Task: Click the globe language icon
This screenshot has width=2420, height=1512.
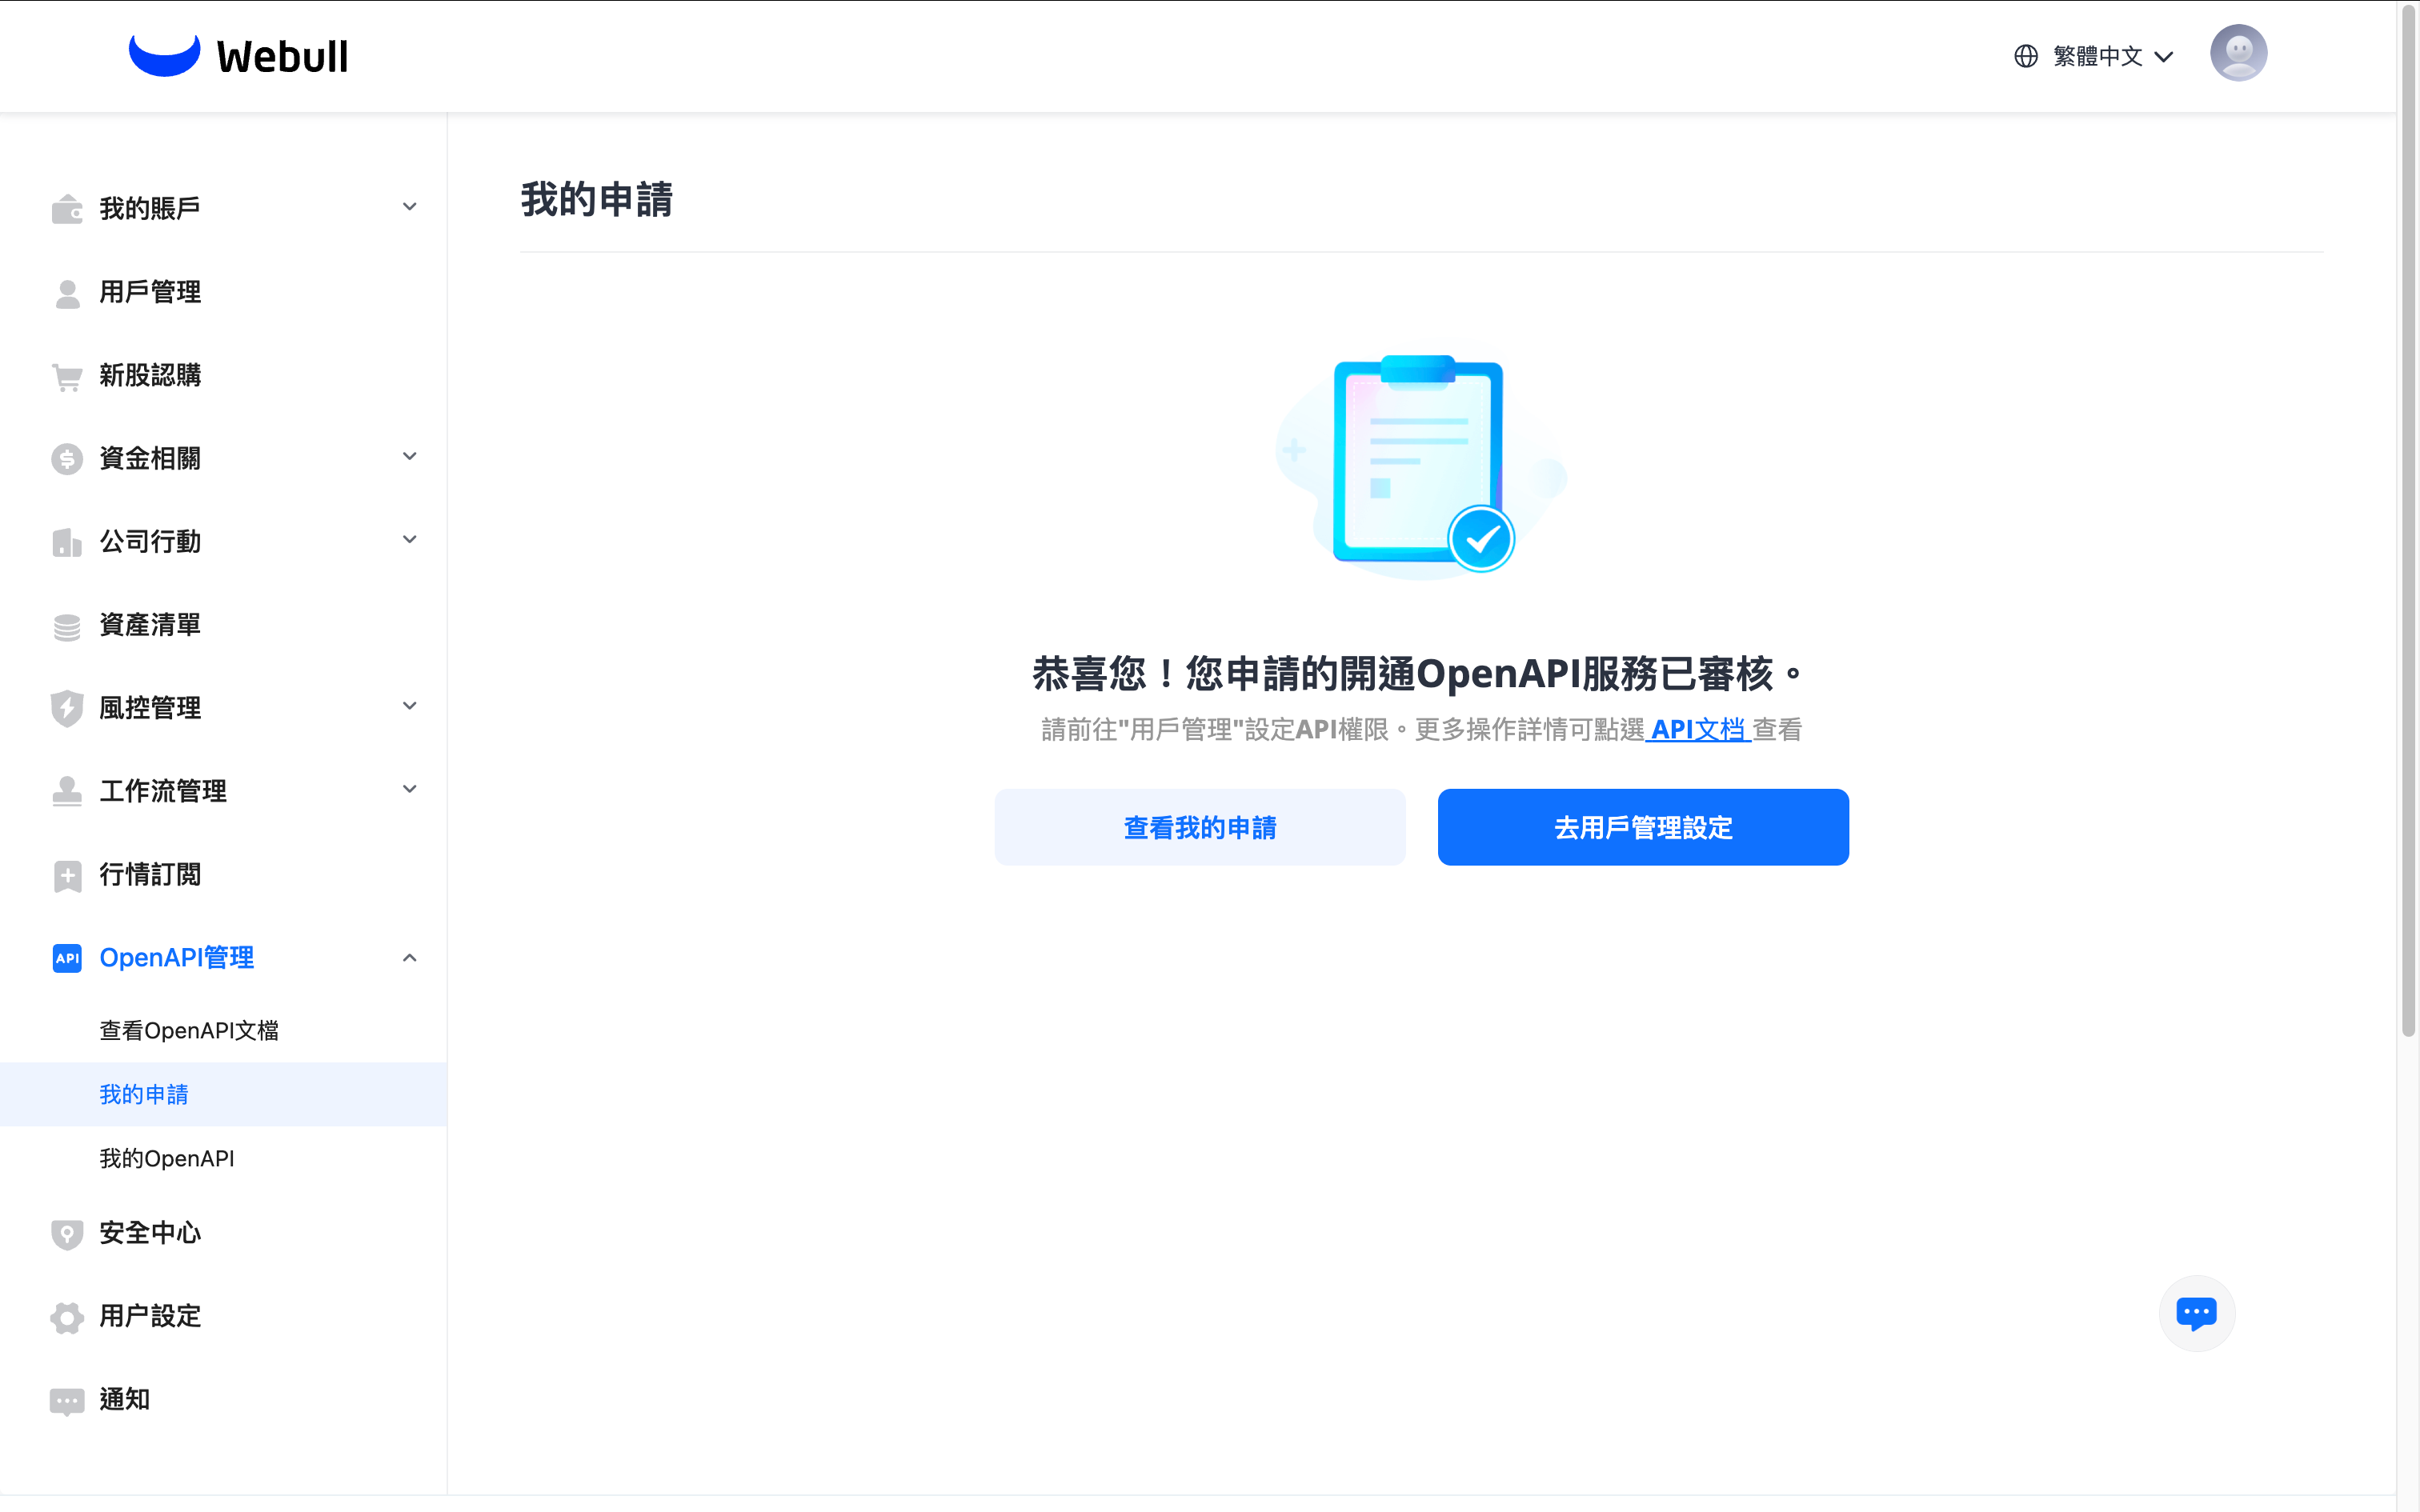Action: [x=2025, y=56]
